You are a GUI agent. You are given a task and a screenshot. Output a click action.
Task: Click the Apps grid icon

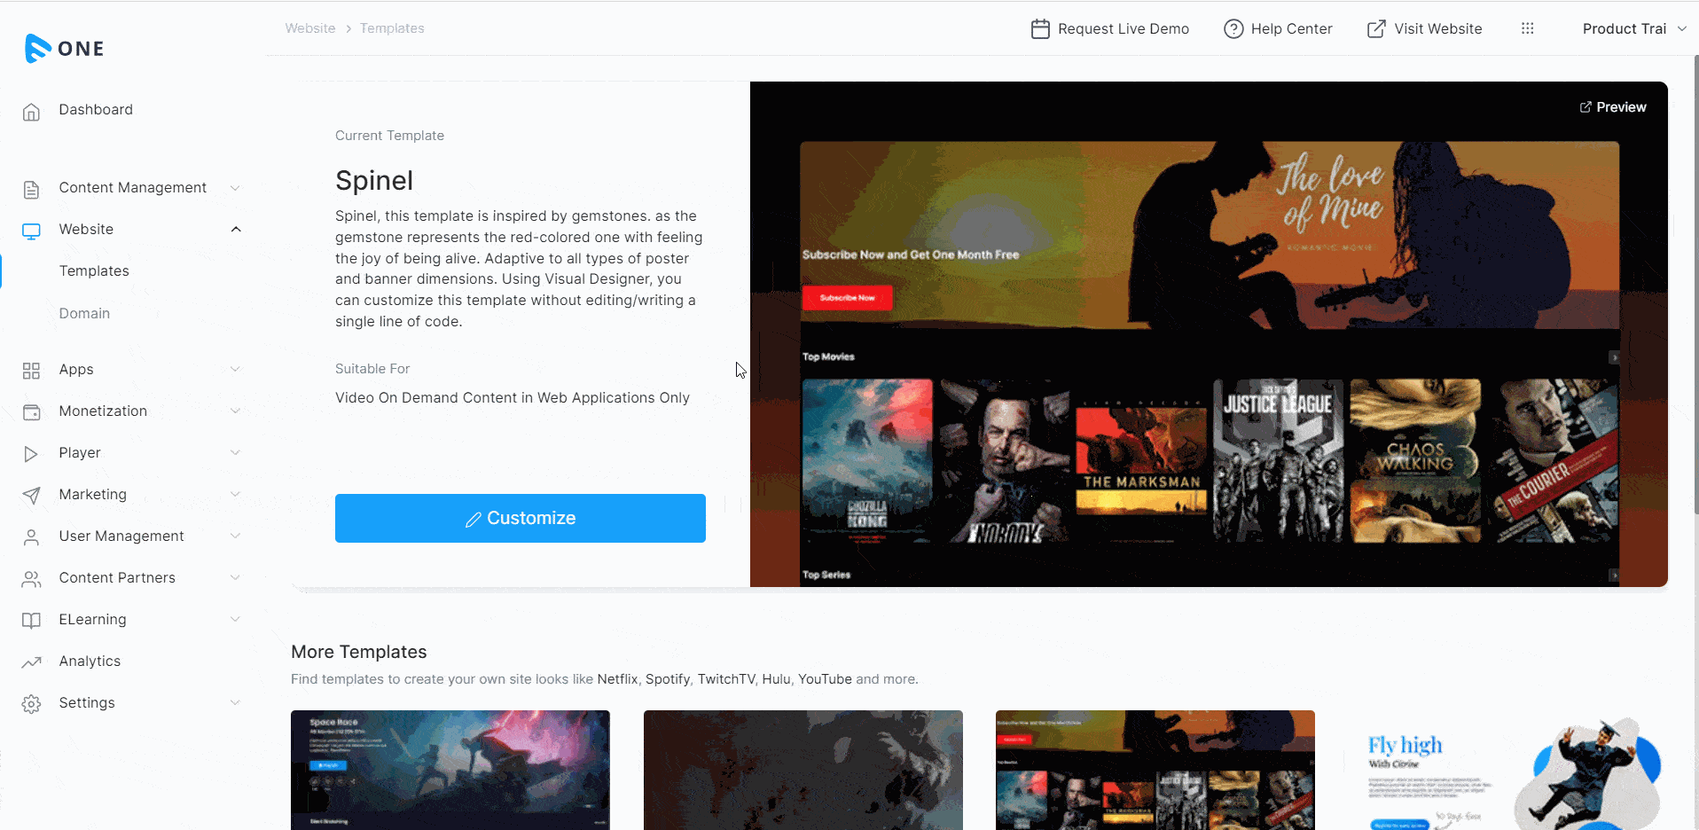click(31, 371)
